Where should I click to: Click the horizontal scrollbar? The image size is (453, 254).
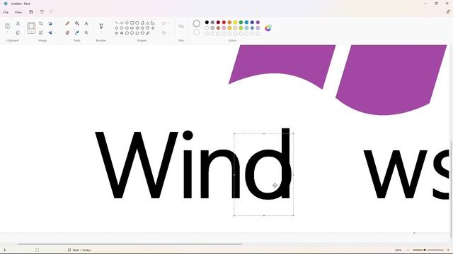tap(130, 244)
